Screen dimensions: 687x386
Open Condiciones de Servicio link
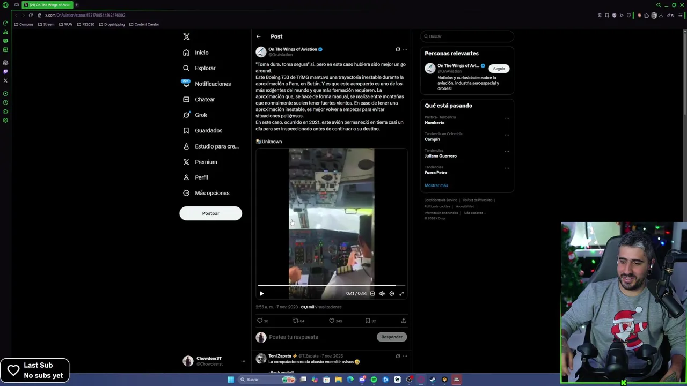441,200
